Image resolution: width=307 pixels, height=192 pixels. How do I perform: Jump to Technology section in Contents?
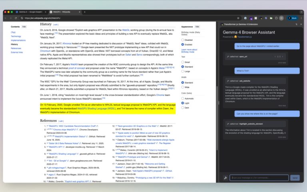(x=16, y=36)
